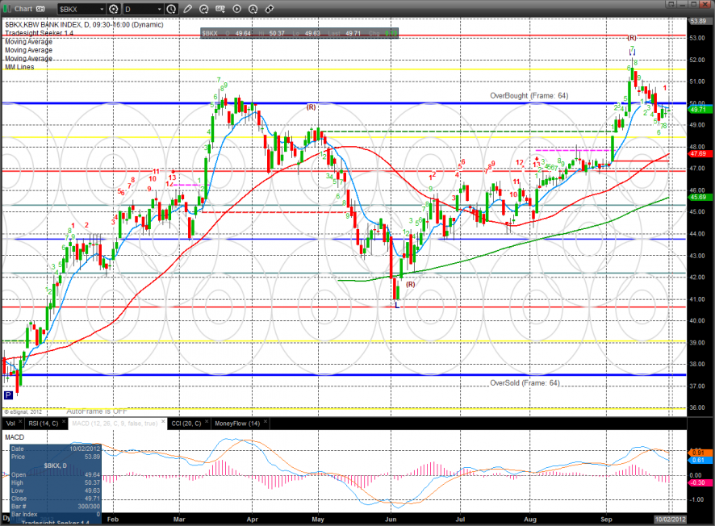Click the MACD pane label
This screenshot has height=526, width=715.
click(15, 437)
